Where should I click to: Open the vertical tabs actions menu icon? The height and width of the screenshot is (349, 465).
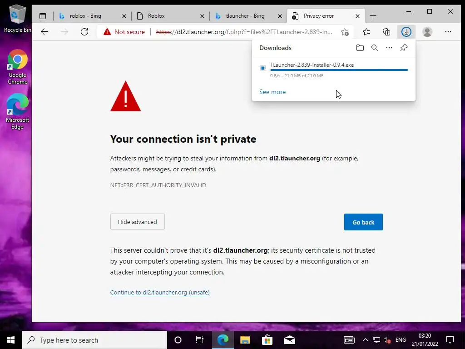(43, 16)
